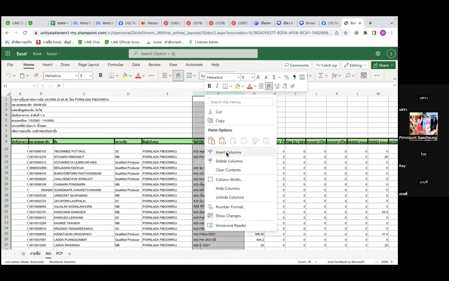Click the Cut scissors menu entry
449x281 pixels.
(x=219, y=112)
